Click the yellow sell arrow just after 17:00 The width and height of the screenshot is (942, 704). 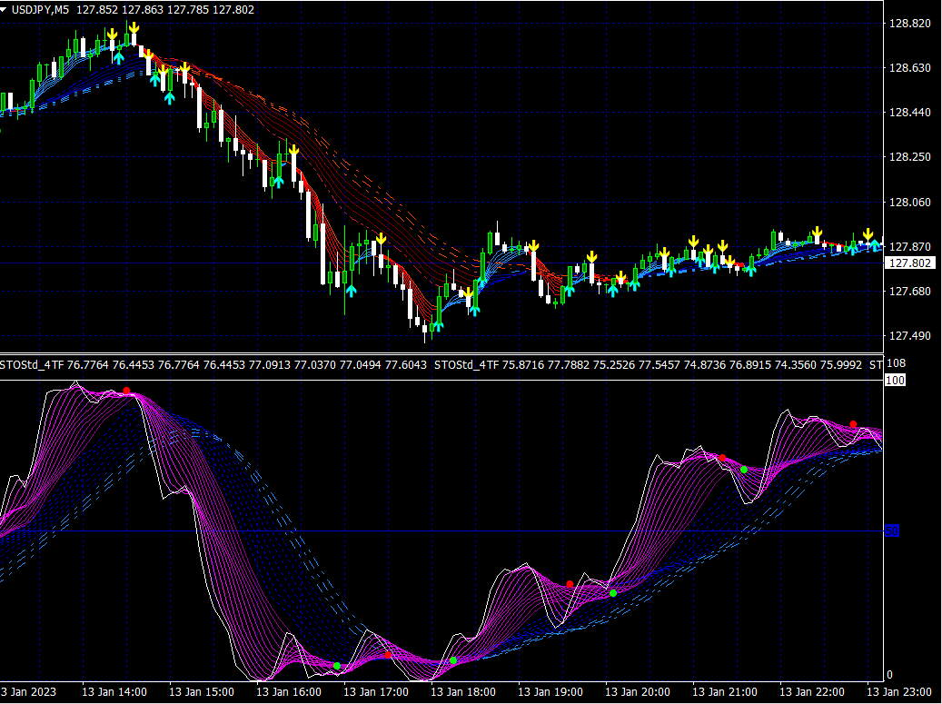click(381, 239)
